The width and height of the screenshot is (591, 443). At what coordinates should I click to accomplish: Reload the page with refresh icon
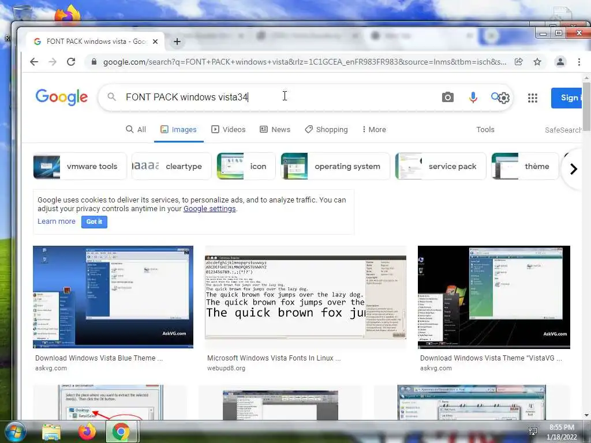coord(71,62)
